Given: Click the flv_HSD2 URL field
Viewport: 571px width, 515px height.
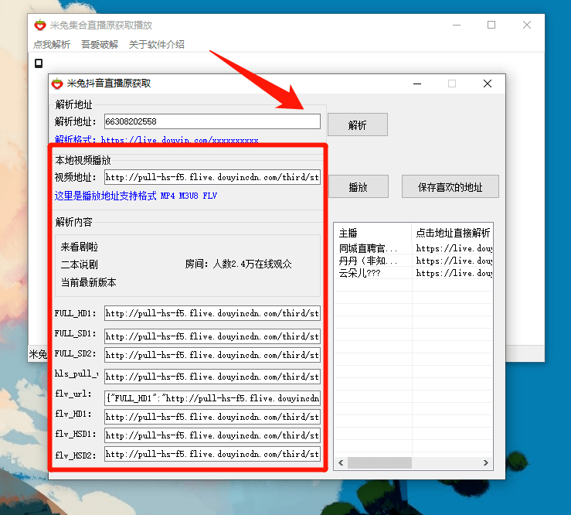Looking at the screenshot, I should (x=212, y=454).
